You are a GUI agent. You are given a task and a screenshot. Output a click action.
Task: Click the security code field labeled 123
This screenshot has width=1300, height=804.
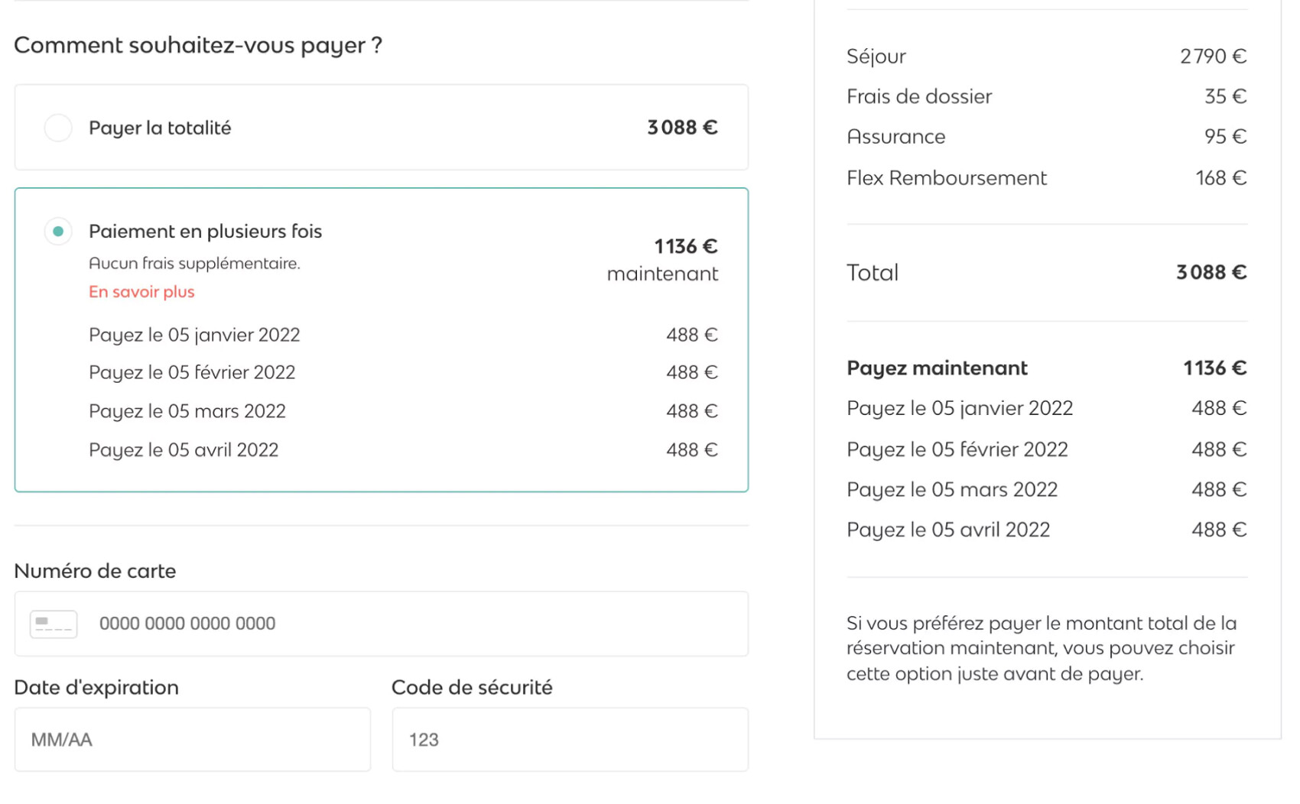click(569, 739)
